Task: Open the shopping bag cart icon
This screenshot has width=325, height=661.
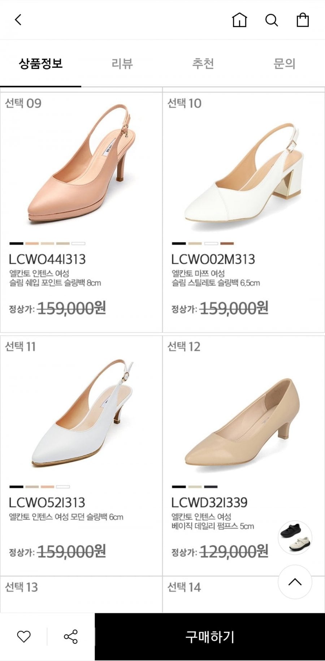Action: point(303,20)
